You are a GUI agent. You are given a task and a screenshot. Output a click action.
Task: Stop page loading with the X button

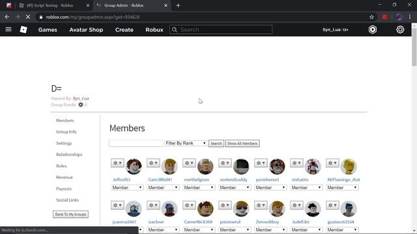28,17
